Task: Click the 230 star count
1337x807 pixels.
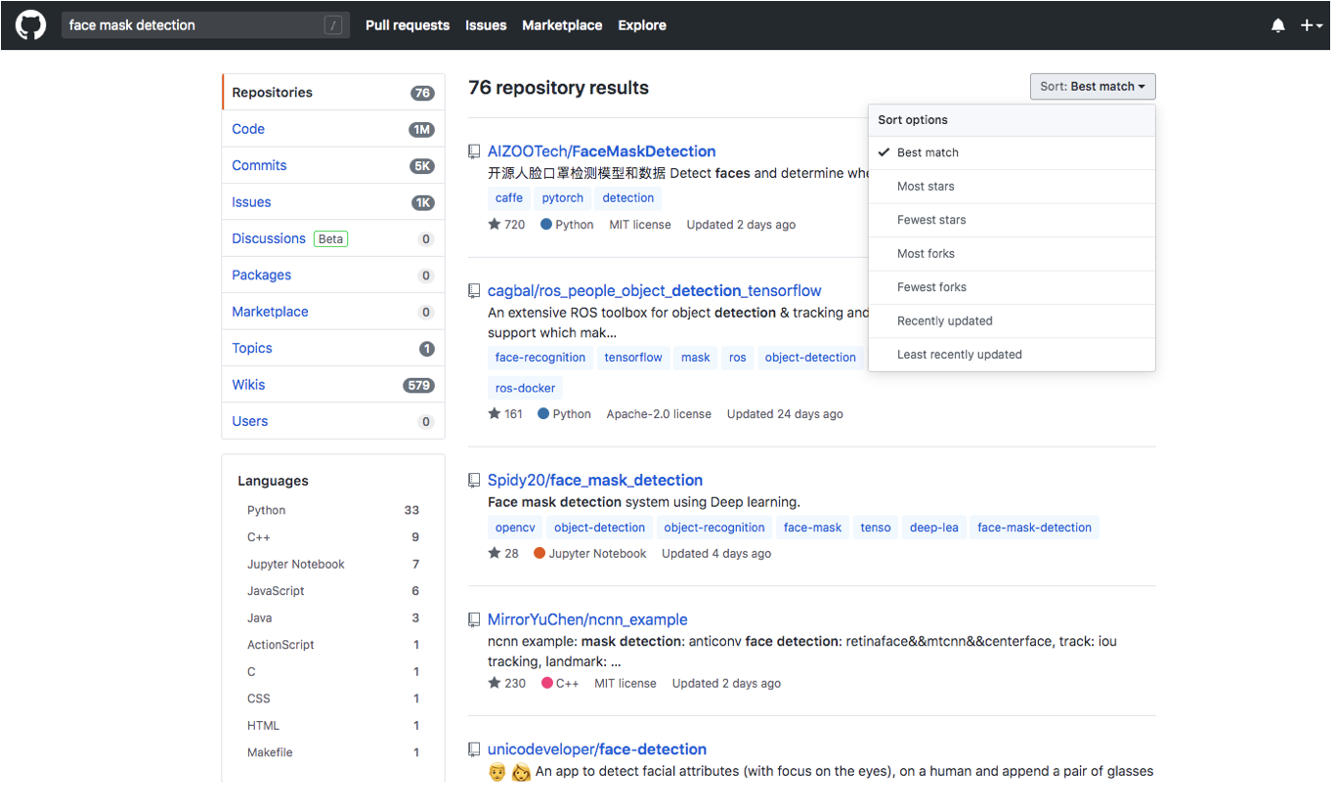Action: coord(506,684)
